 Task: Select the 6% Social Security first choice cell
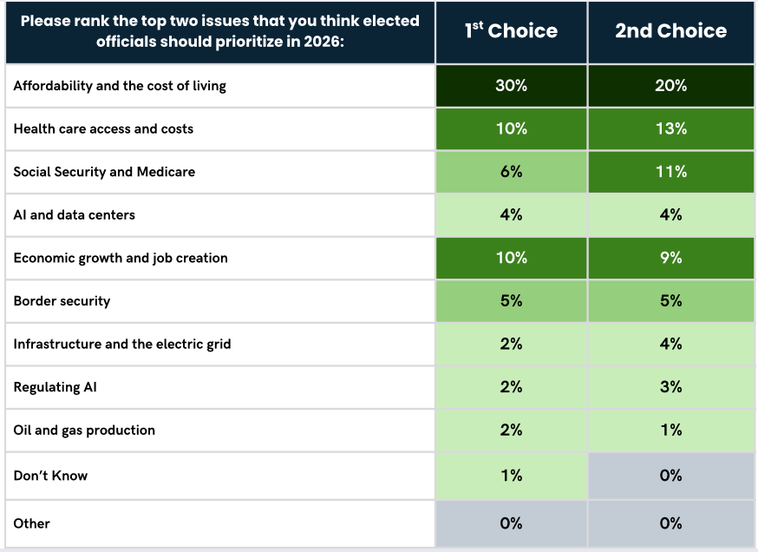pos(512,172)
